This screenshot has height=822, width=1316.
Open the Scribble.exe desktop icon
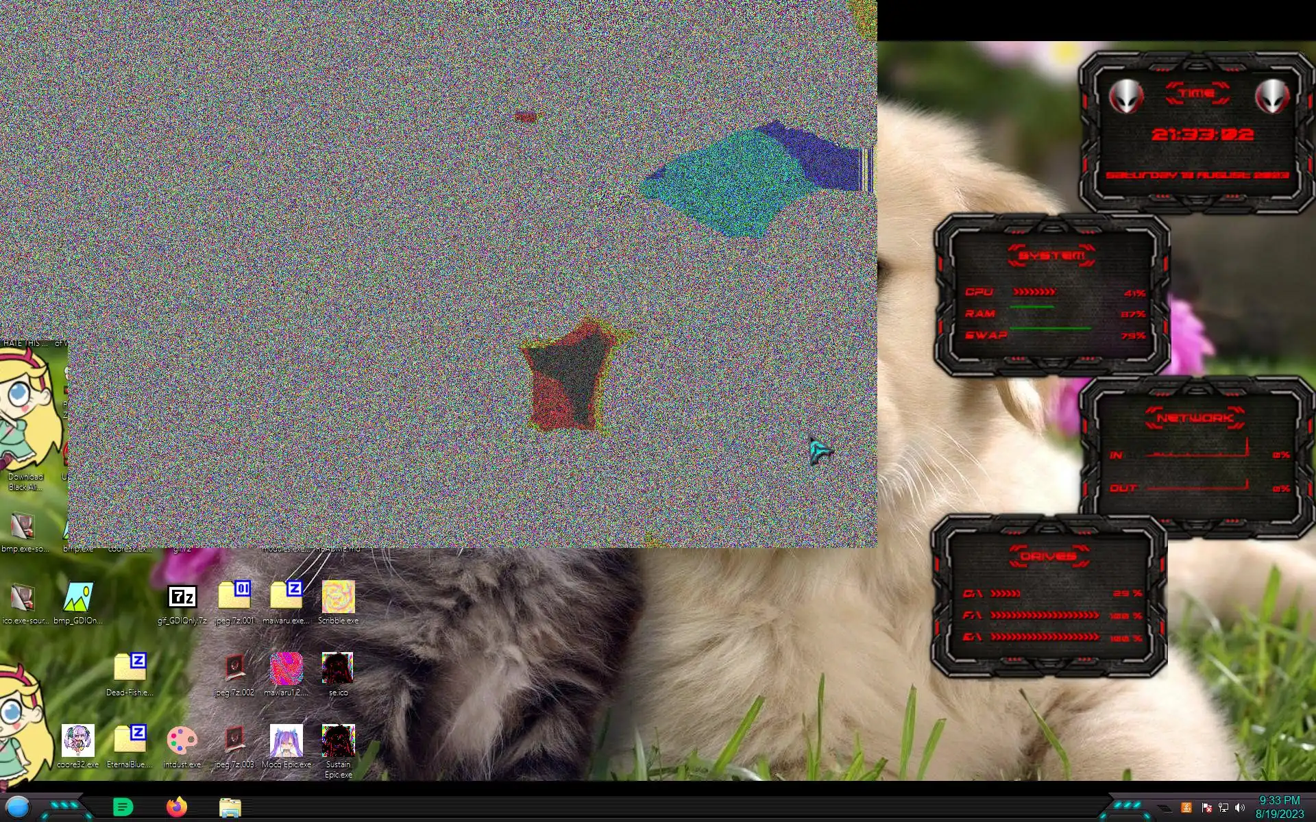tap(338, 597)
